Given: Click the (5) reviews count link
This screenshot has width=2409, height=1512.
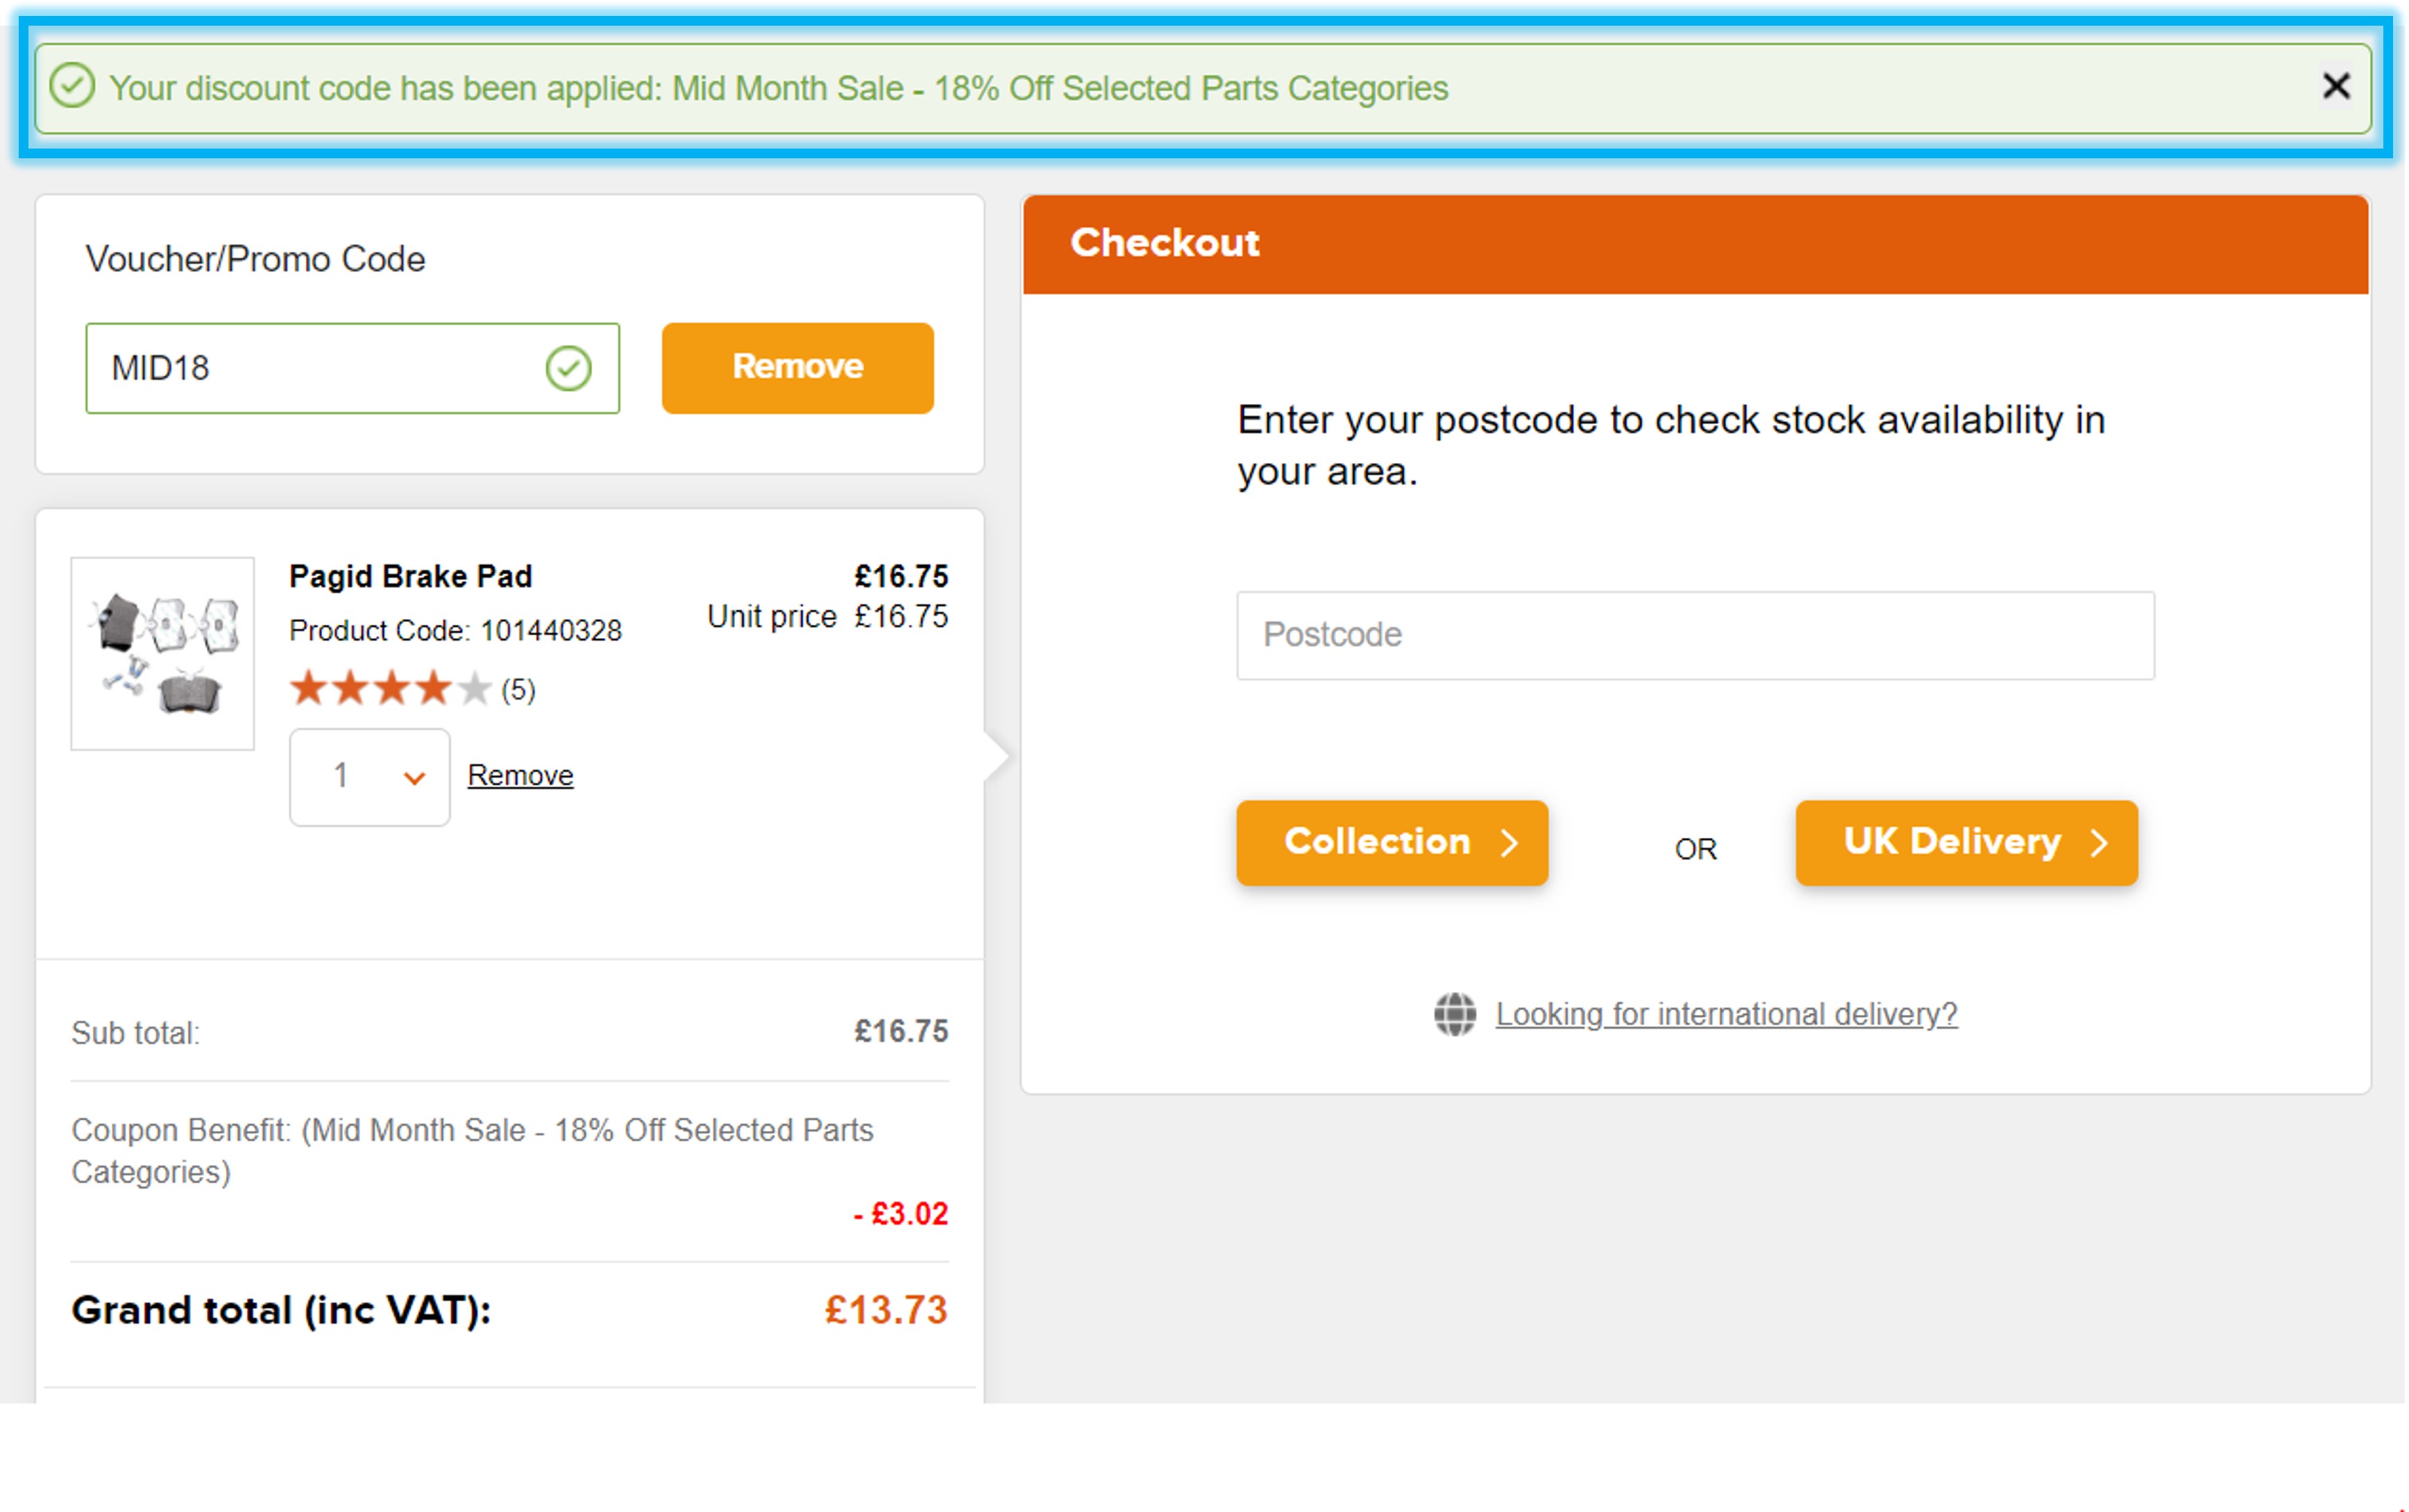Looking at the screenshot, I should point(518,688).
